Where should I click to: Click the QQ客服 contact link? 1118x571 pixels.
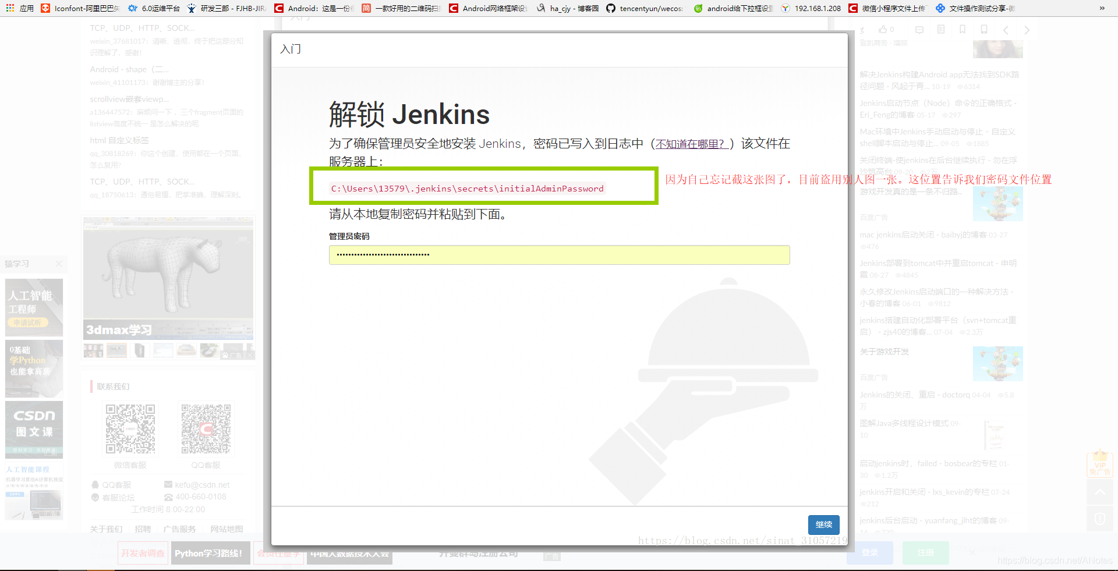[111, 485]
